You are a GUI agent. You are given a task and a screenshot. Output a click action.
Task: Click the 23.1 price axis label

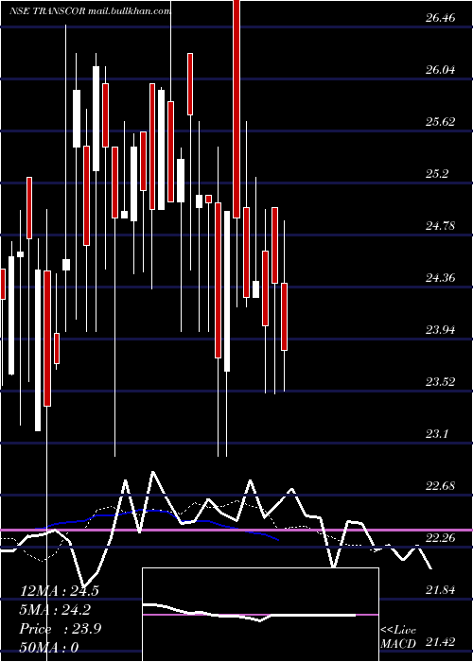click(x=437, y=433)
